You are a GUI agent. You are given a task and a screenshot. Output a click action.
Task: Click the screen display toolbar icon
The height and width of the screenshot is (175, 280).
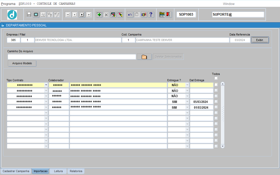pos(36,14)
